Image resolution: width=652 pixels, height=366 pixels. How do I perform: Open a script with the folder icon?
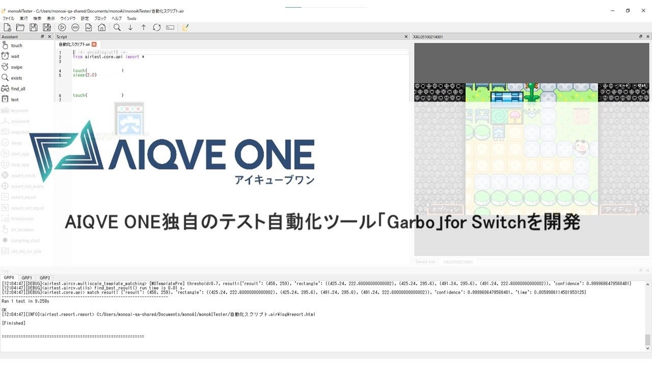tap(20, 27)
